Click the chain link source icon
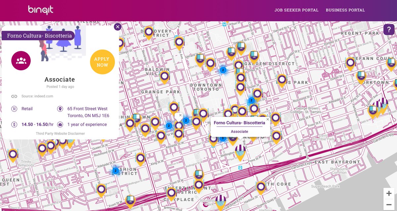 point(14,96)
